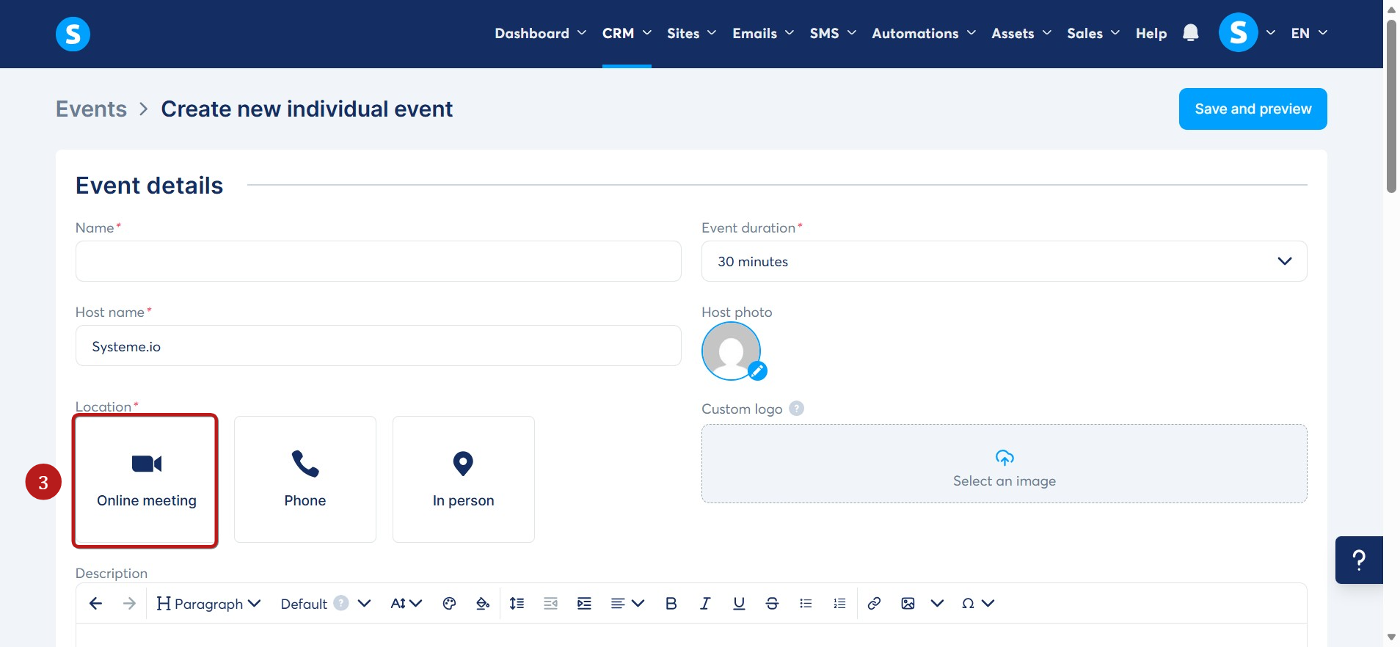Open the CRM menu
The height and width of the screenshot is (647, 1400).
coord(627,33)
